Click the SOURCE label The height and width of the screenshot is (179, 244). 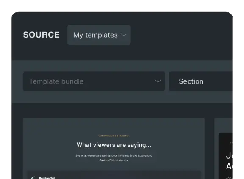pyautogui.click(x=42, y=35)
